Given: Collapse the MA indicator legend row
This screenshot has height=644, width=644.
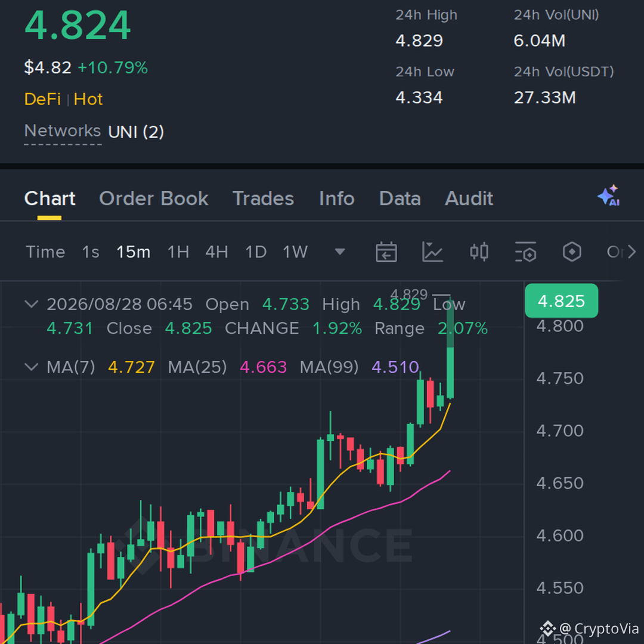Looking at the screenshot, I should (x=32, y=367).
